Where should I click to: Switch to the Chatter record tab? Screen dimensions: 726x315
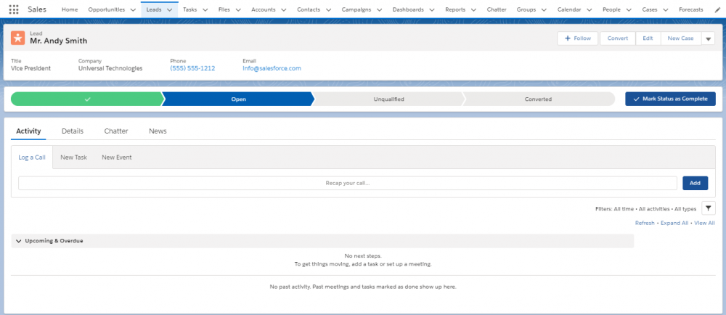click(116, 131)
